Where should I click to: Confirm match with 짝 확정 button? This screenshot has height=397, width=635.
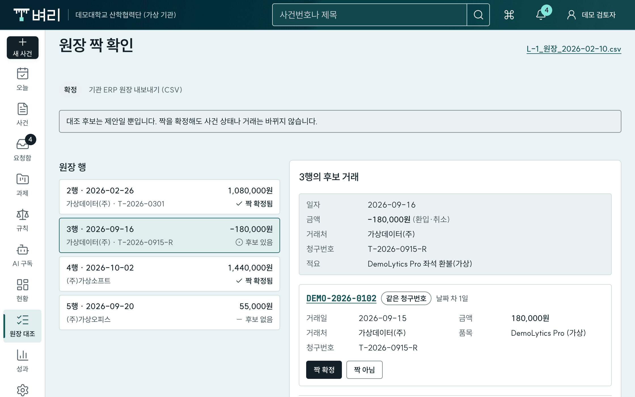[x=324, y=370]
